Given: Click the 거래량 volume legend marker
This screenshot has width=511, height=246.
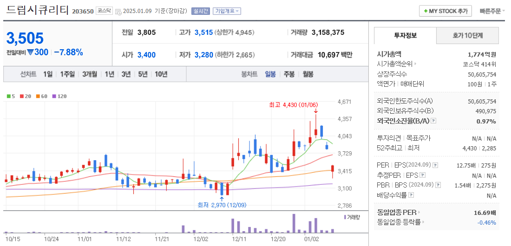Looking at the screenshot, I should pyautogui.click(x=352, y=217).
